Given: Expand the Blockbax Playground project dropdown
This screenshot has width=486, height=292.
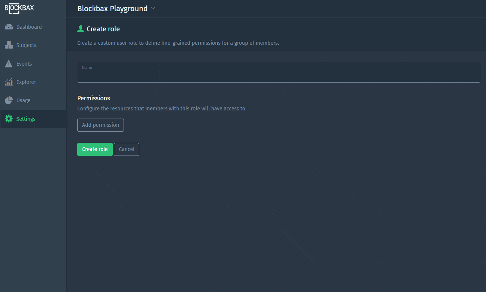Looking at the screenshot, I should click(x=113, y=8).
